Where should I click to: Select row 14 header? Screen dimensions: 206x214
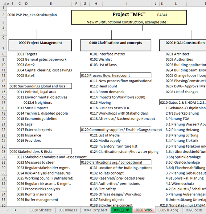[x=3, y=86]
